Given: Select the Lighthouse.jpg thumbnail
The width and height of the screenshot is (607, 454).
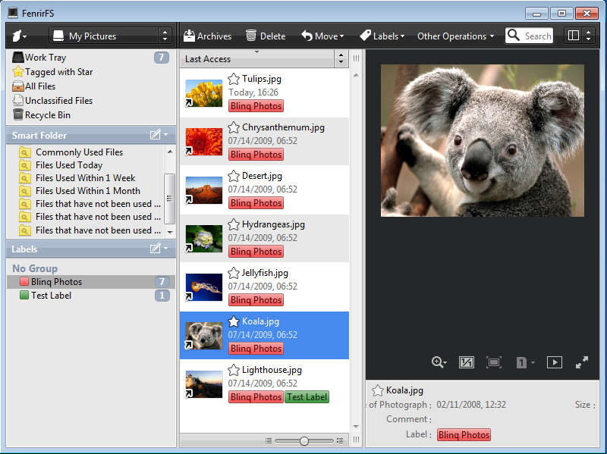Looking at the screenshot, I should 204,384.
